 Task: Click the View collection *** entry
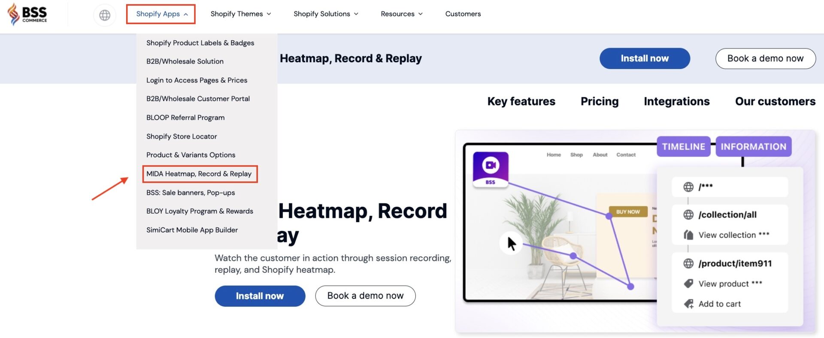click(733, 235)
